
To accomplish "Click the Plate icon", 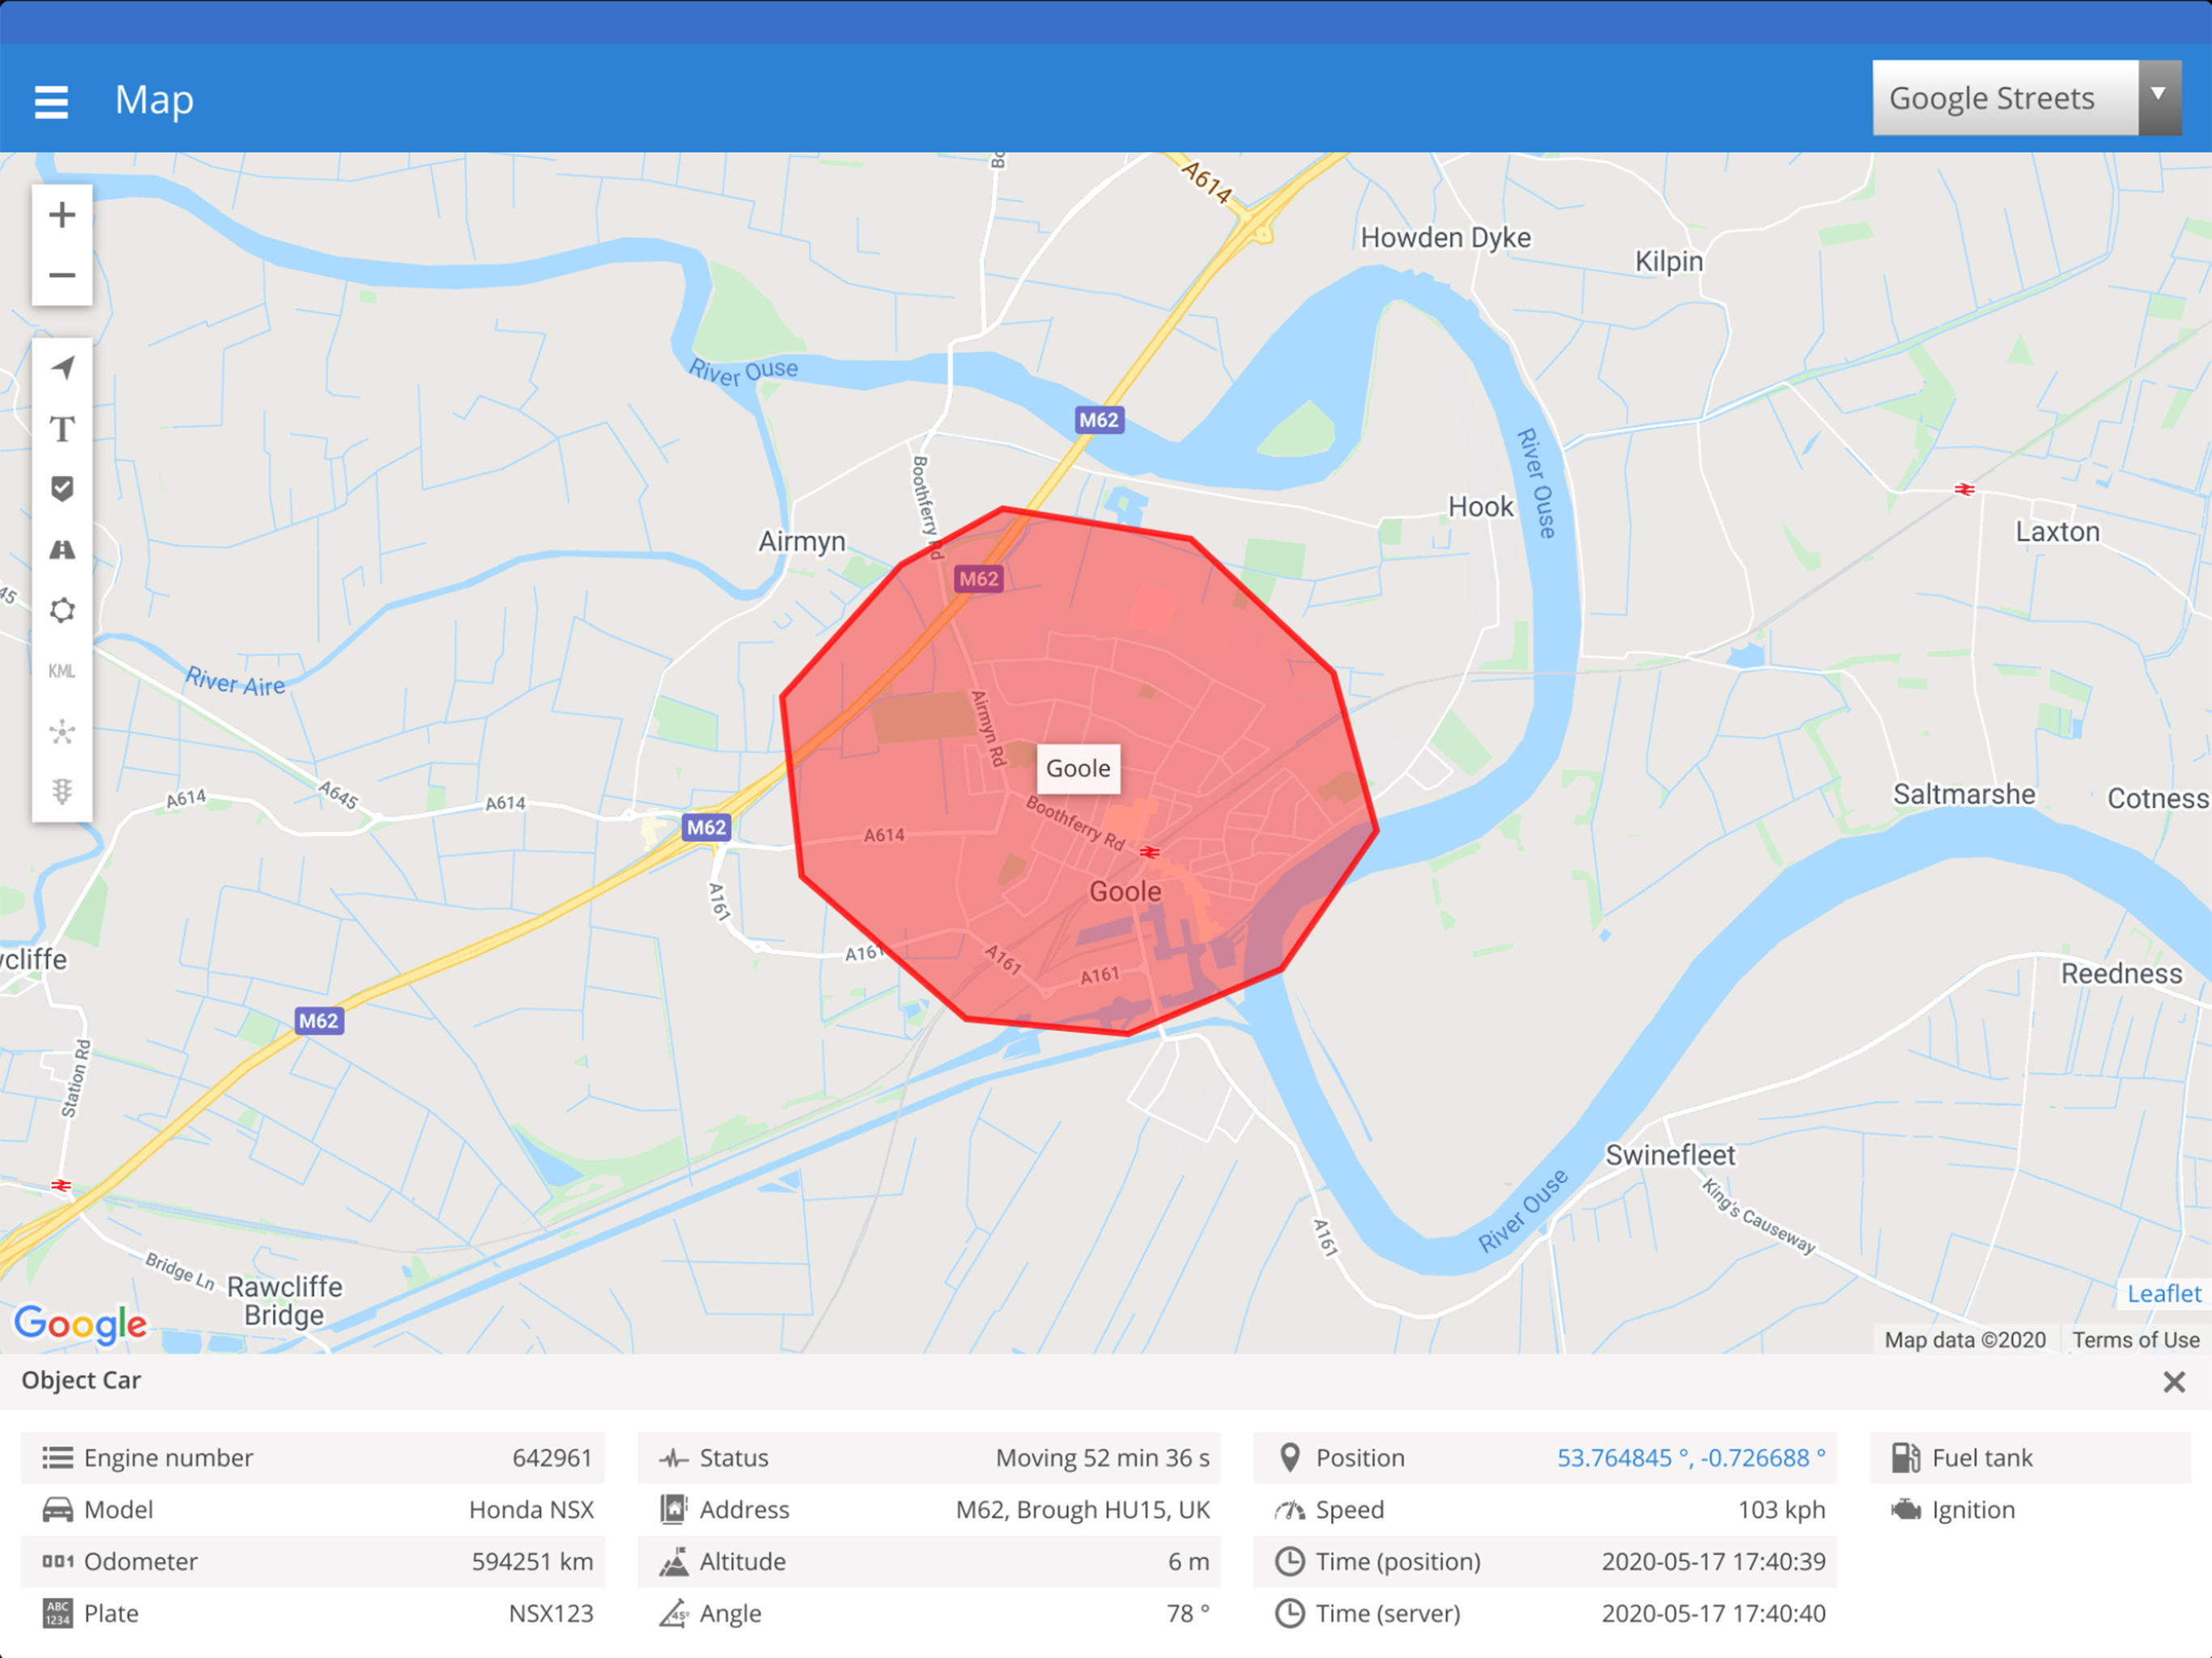I will point(57,1614).
